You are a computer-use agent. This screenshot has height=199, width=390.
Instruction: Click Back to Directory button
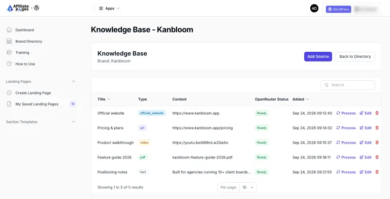click(355, 56)
